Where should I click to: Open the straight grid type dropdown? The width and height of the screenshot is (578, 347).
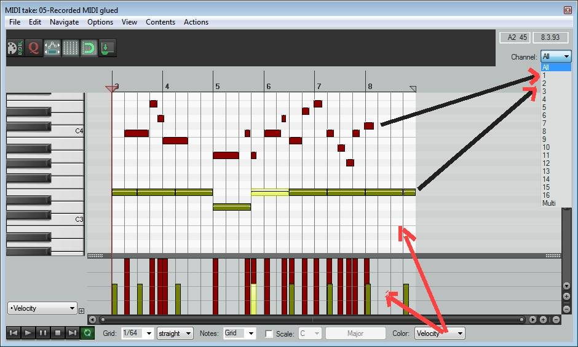175,333
